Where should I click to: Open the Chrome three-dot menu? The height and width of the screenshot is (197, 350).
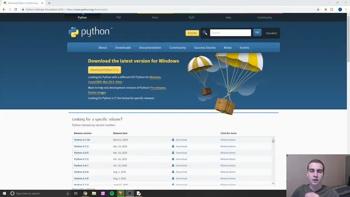346,10
